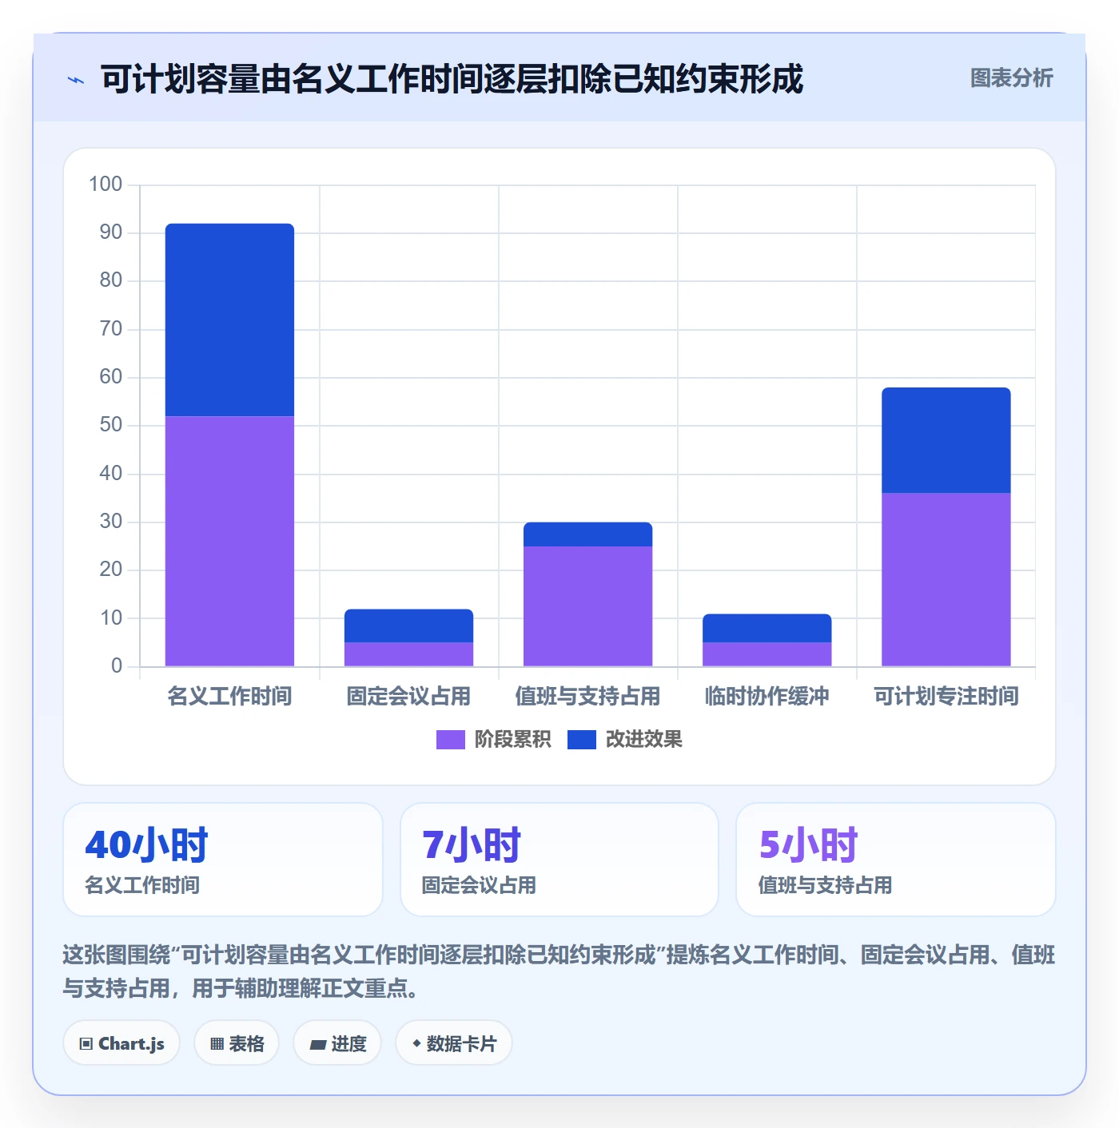This screenshot has width=1119, height=1128.
Task: Select the 7小时 固定会议占用 card
Action: (559, 860)
